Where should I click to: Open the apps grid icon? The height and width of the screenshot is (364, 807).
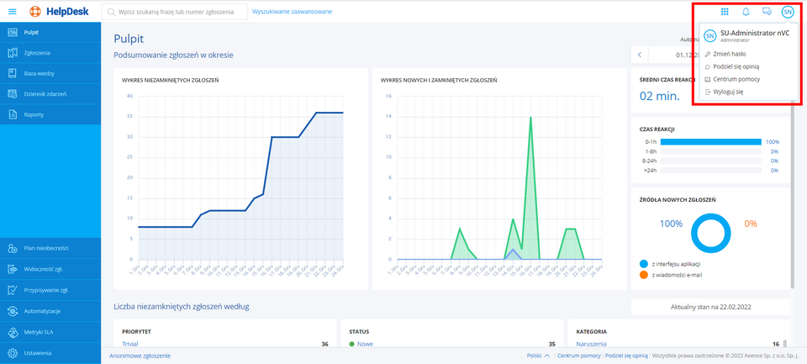coord(724,12)
